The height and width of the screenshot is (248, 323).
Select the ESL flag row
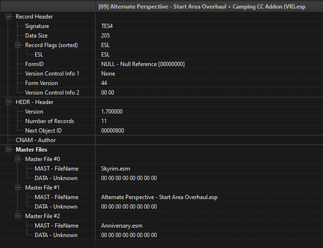[x=161, y=54]
